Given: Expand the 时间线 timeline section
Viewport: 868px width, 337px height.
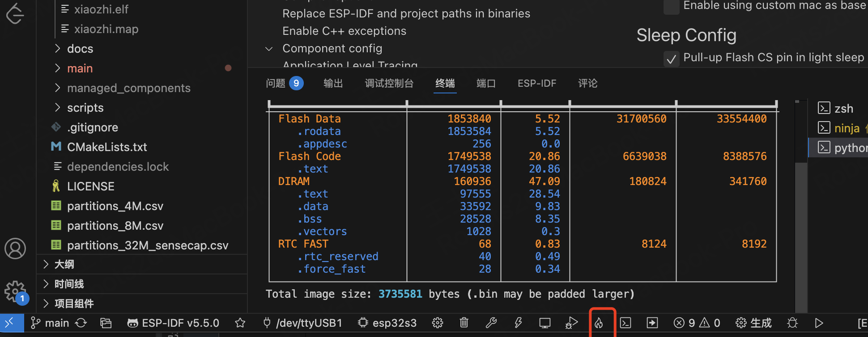Looking at the screenshot, I should click(x=69, y=284).
